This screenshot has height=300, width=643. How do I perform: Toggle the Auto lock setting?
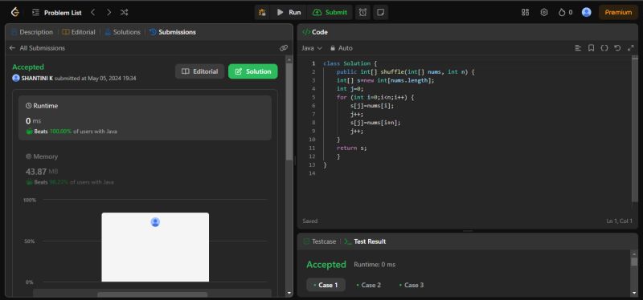click(x=341, y=48)
